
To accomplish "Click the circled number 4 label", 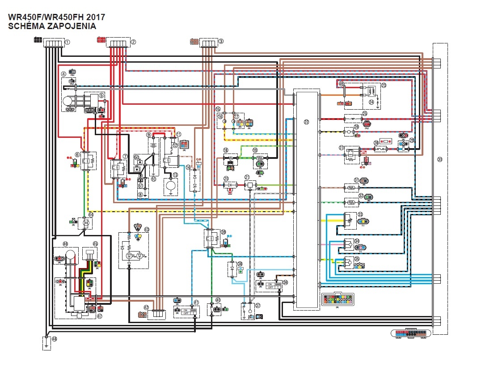I will coord(63,74).
